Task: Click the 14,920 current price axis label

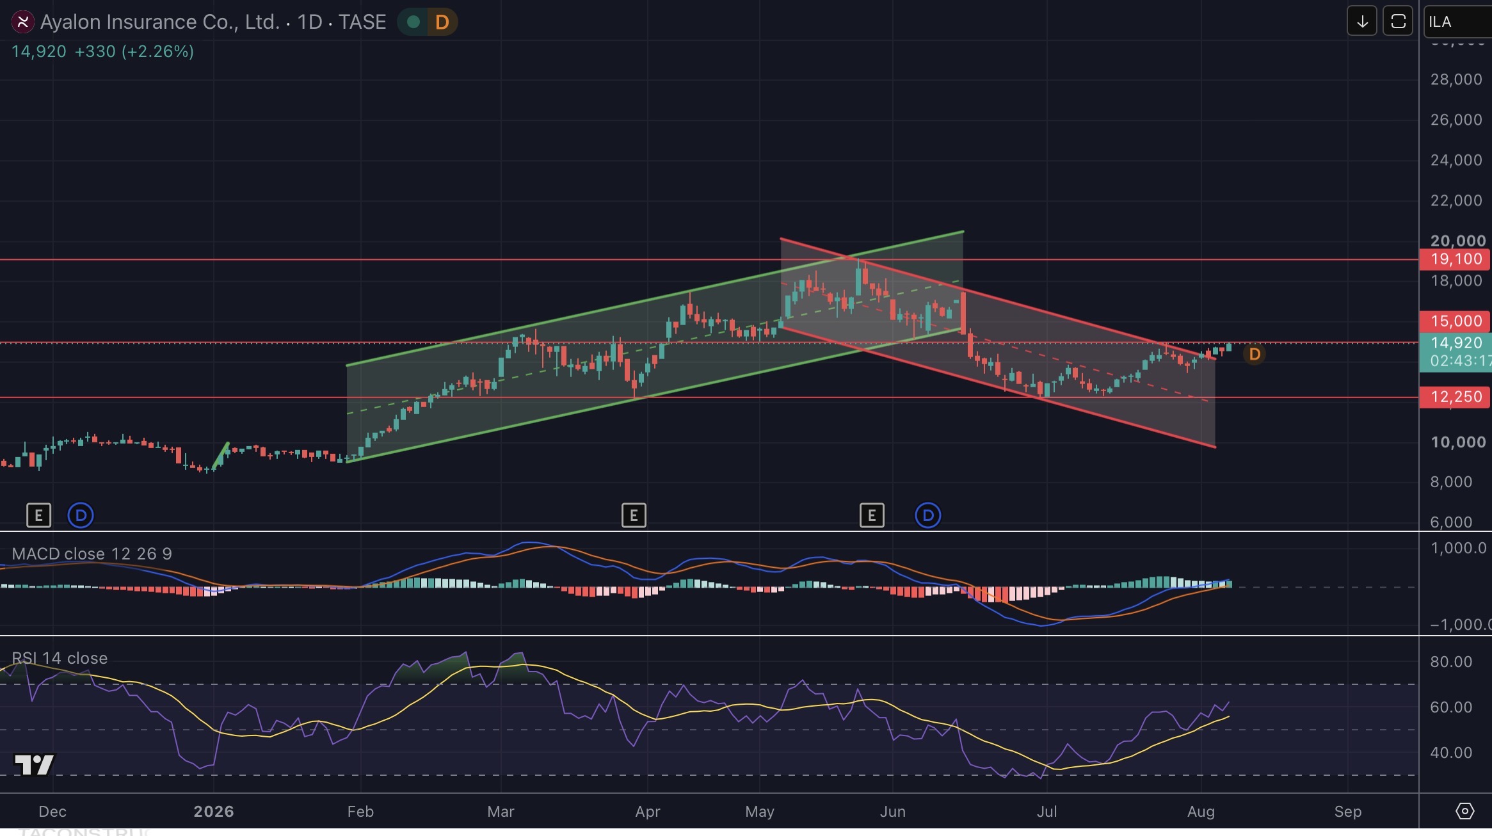Action: pos(1456,343)
